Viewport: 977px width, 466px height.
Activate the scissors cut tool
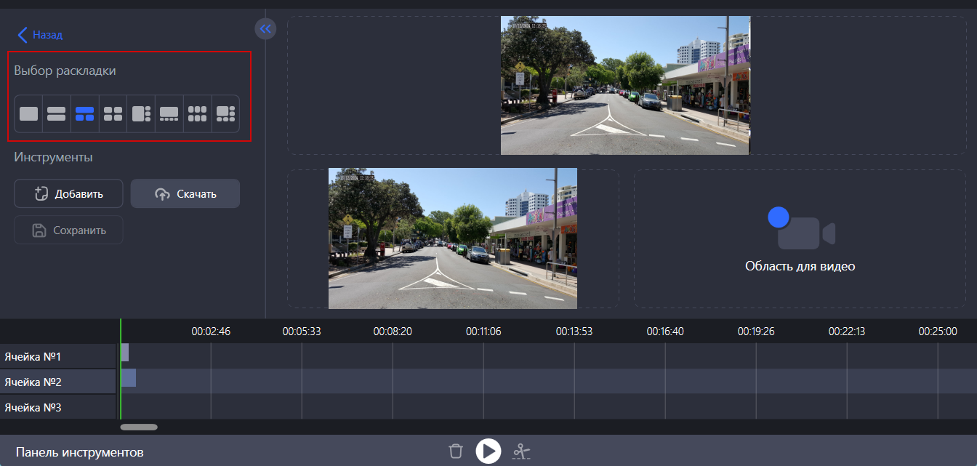522,451
